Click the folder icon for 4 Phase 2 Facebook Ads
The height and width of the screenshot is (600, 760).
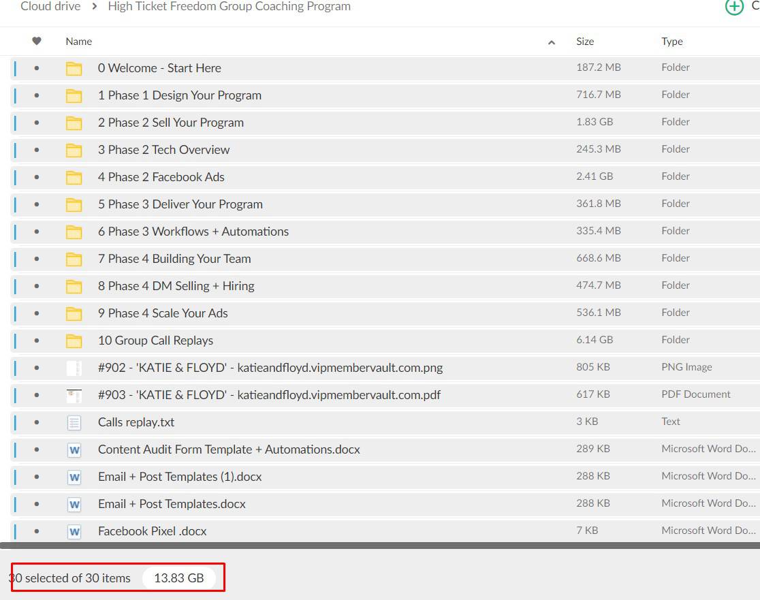click(74, 177)
